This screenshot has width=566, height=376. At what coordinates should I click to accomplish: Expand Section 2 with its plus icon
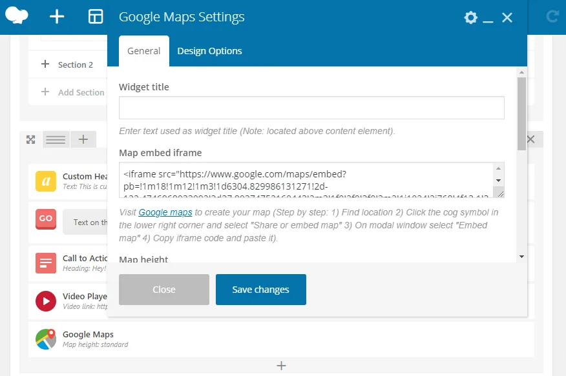coord(45,64)
